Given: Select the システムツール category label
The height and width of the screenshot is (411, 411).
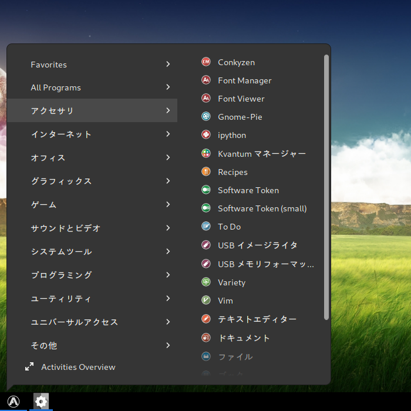Looking at the screenshot, I should coord(61,252).
